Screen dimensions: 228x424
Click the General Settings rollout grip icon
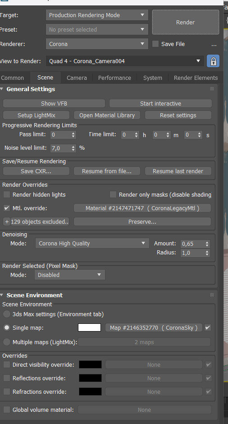point(212,89)
